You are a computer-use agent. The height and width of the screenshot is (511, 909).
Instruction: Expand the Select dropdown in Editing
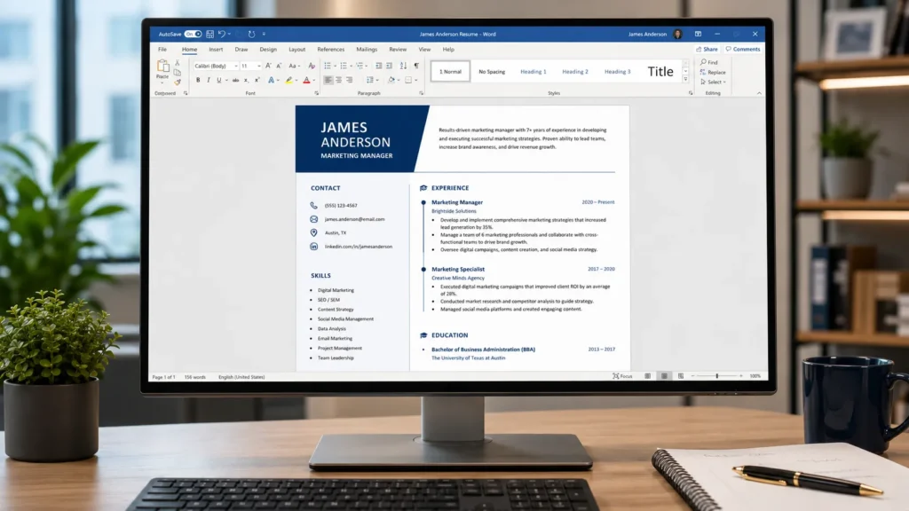tap(713, 83)
